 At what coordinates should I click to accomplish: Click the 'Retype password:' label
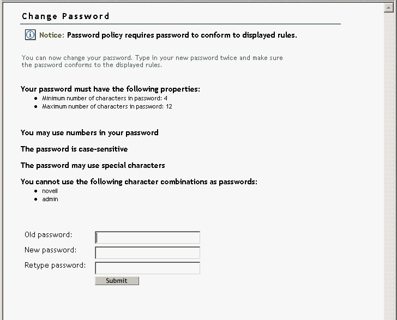[x=55, y=265]
